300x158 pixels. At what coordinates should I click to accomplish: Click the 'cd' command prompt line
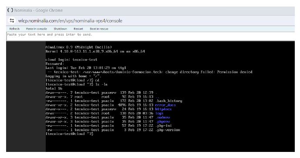[72, 80]
